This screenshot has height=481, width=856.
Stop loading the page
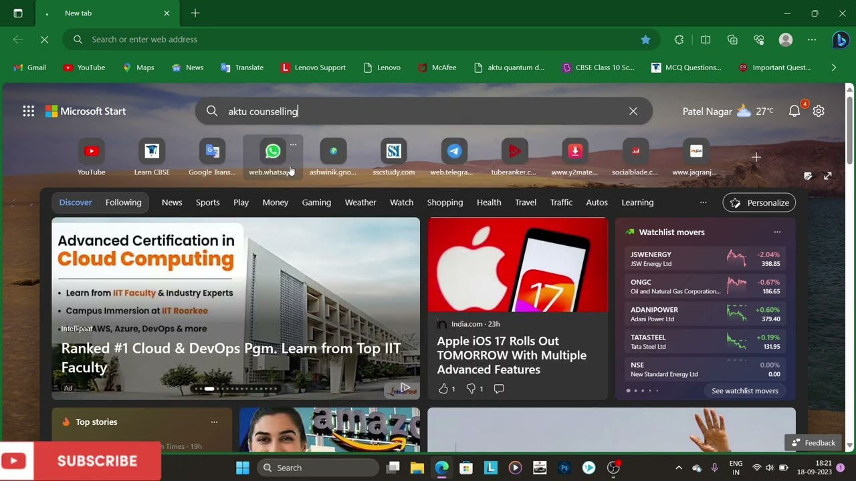coord(44,39)
